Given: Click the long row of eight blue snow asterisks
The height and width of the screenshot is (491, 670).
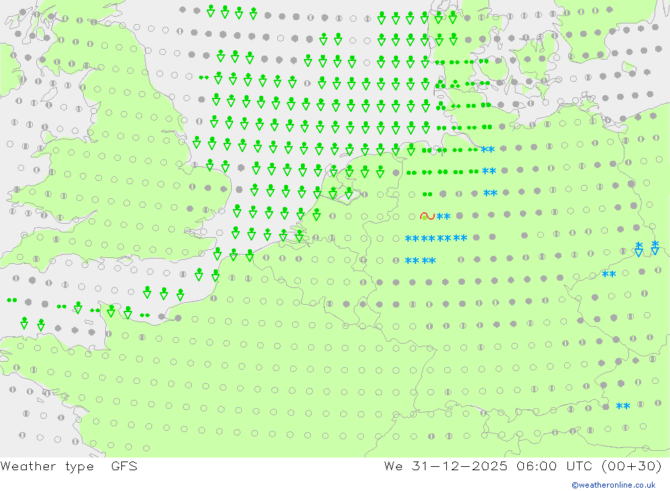Looking at the screenshot, I should pos(436,238).
